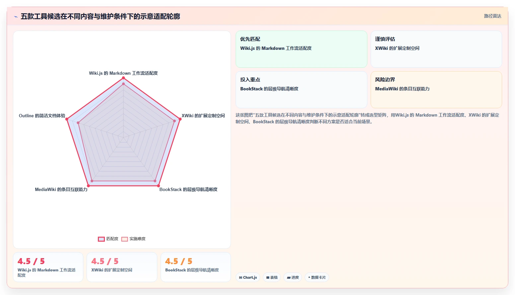Image resolution: width=515 pixels, height=295 pixels.
Task: Click the 进度 tag chip
Action: 293,277
